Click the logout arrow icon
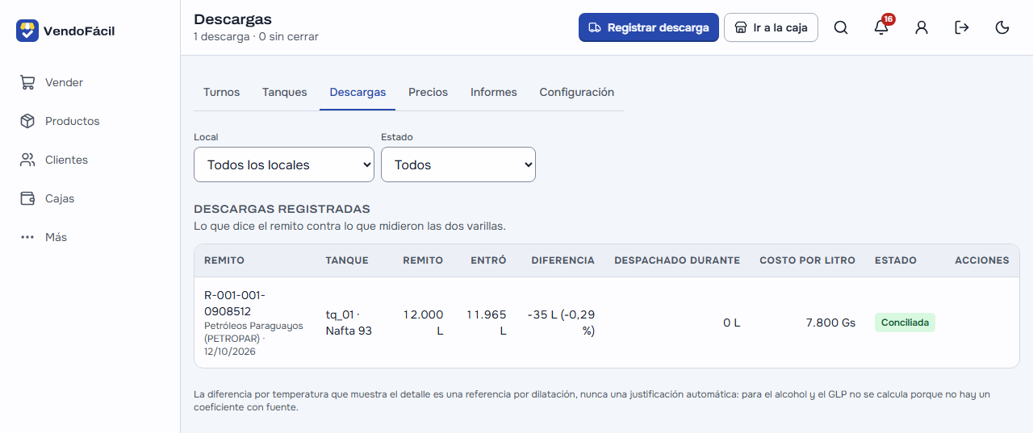The height and width of the screenshot is (433, 1033). click(x=962, y=27)
